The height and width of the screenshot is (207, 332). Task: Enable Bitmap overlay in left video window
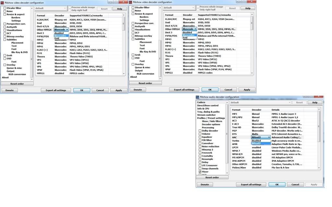pos(5,36)
